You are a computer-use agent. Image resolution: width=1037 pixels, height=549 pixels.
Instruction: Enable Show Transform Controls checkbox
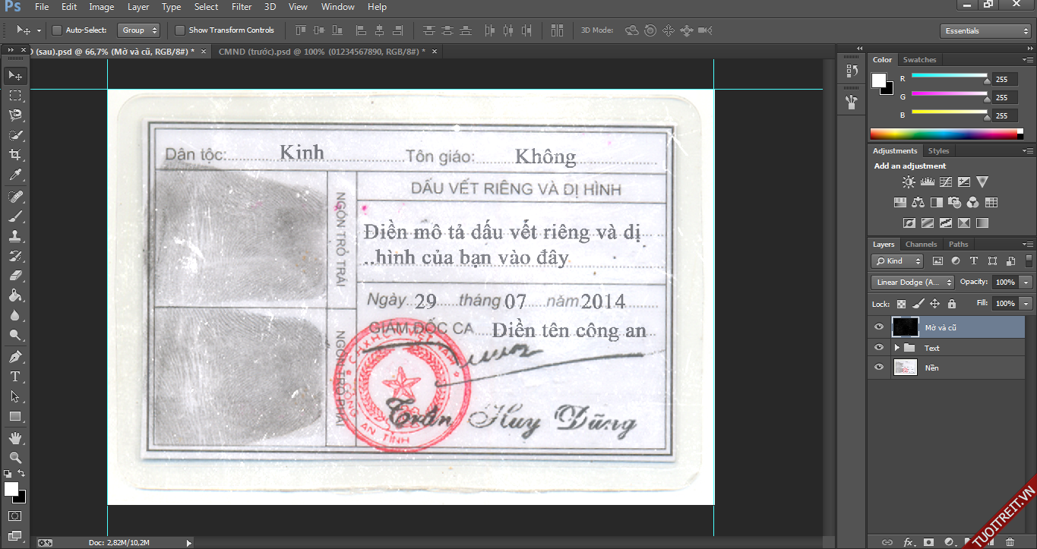180,30
